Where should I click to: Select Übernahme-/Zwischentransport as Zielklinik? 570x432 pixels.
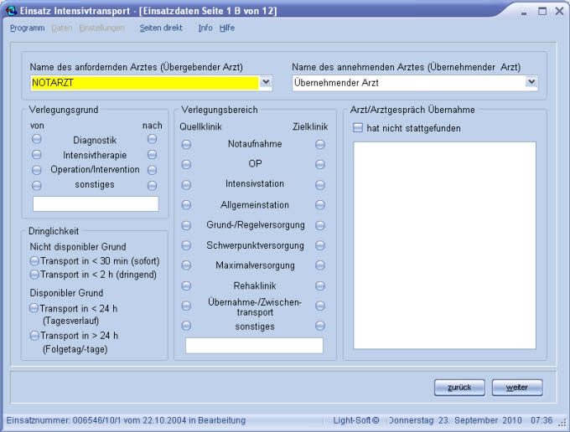320,306
